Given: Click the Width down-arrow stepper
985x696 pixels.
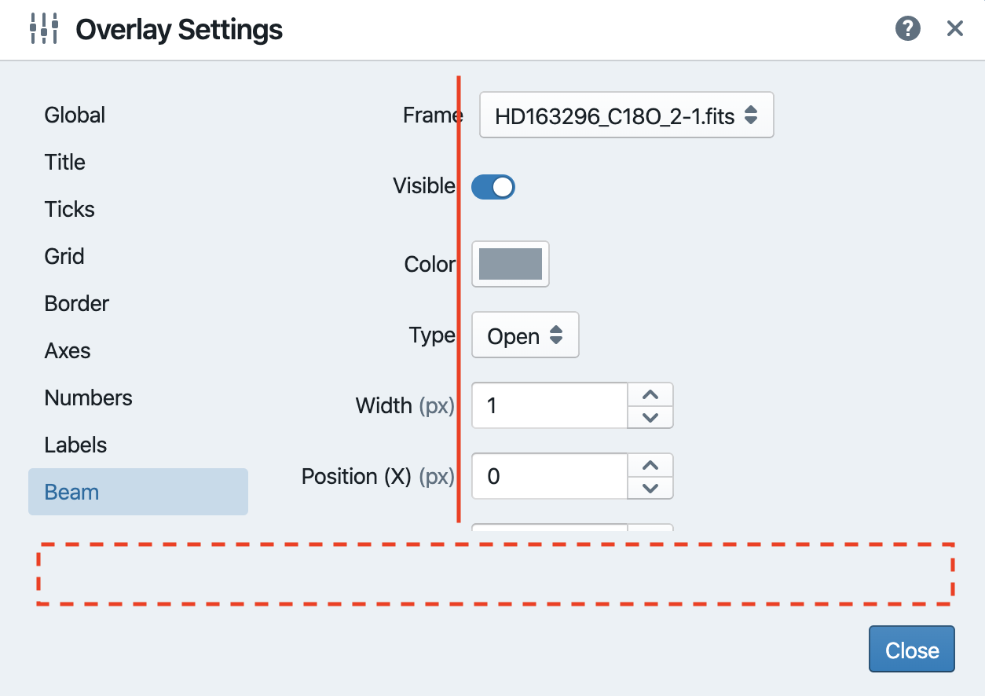Looking at the screenshot, I should pos(650,417).
